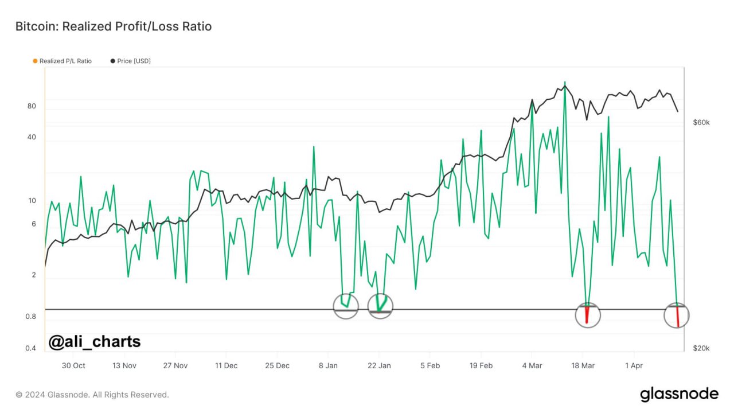
Task: Click the orange Realized P/L Ratio legend dot
Action: 35,61
